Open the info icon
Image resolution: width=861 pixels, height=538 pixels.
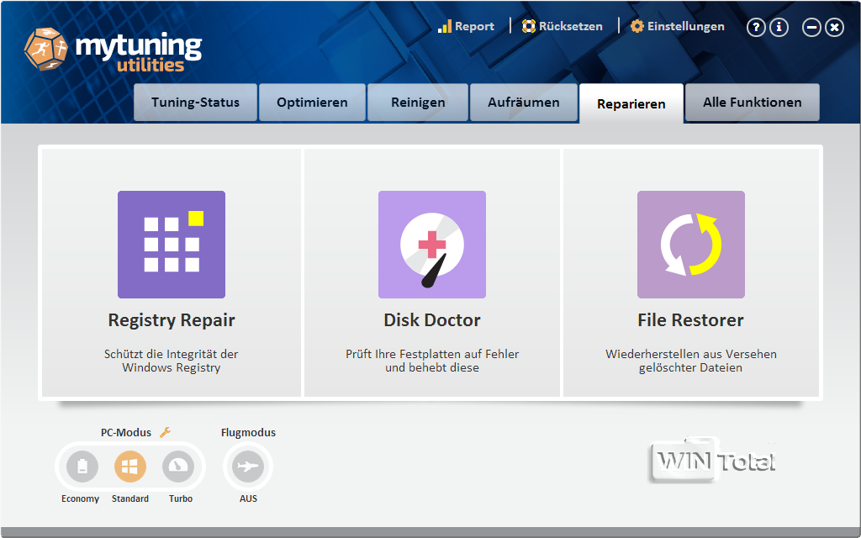779,27
